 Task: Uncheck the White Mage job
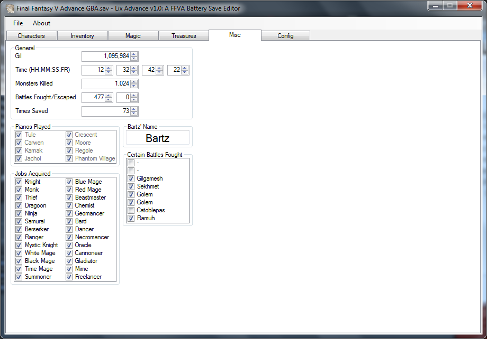[x=19, y=253]
